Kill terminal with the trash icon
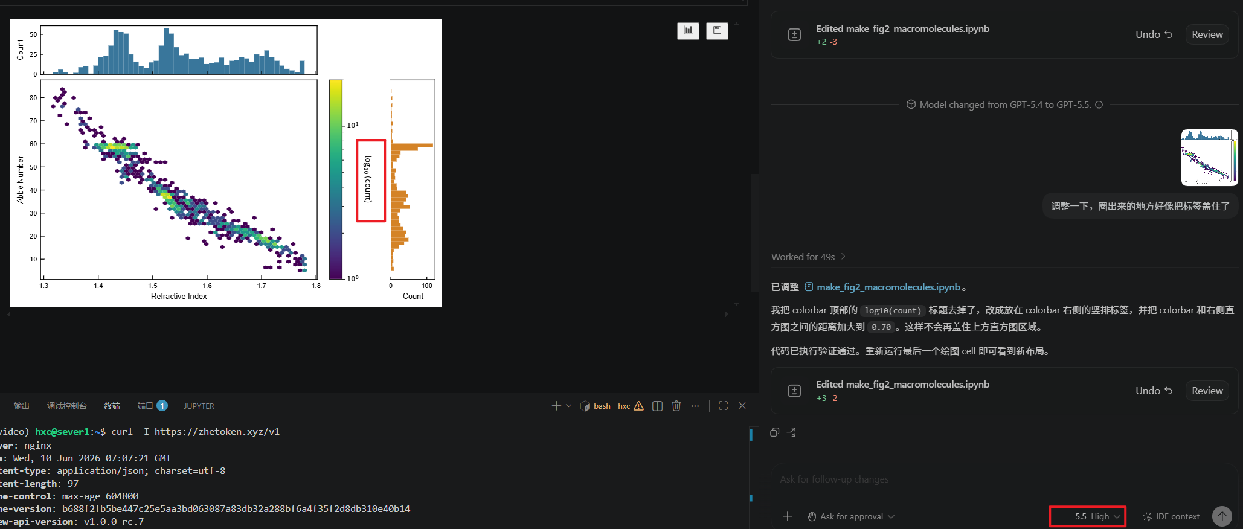The height and width of the screenshot is (529, 1243). tap(676, 406)
